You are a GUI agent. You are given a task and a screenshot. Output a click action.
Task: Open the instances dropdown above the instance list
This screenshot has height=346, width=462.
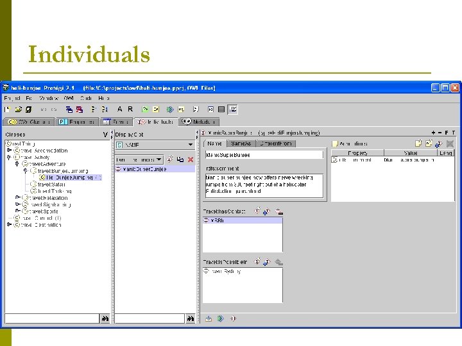[139, 160]
